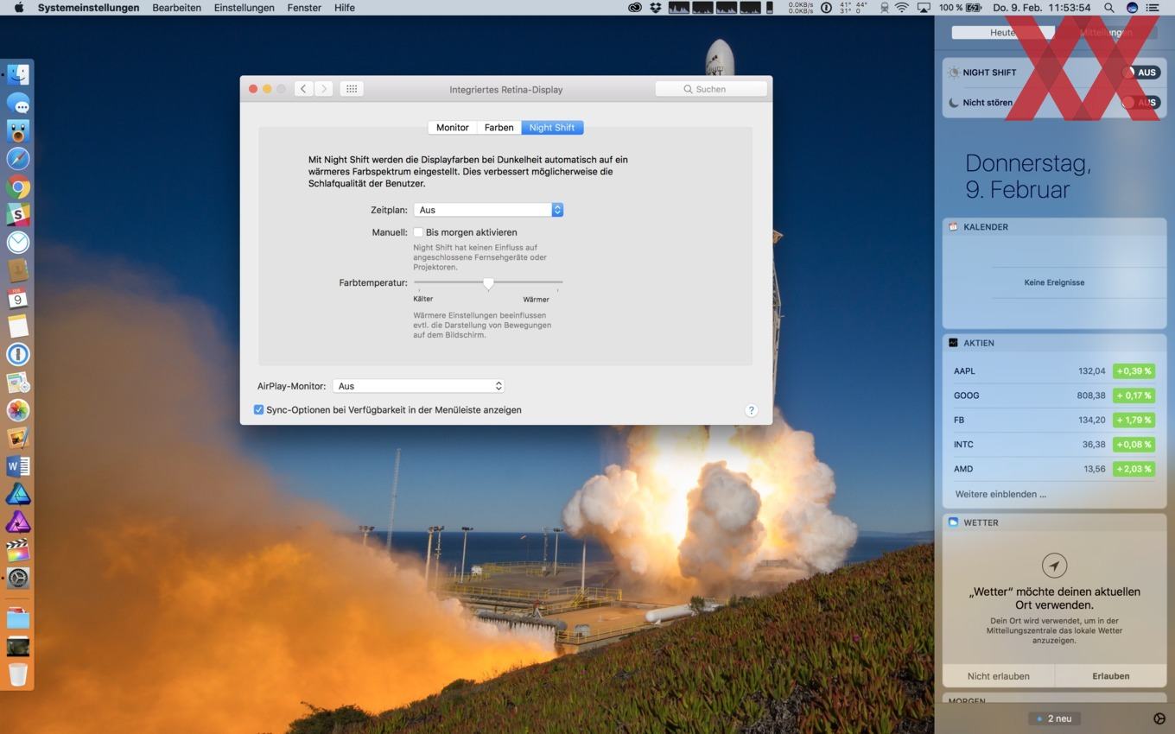Open the AirPlay menu bar icon
The height and width of the screenshot is (734, 1175).
[924, 8]
